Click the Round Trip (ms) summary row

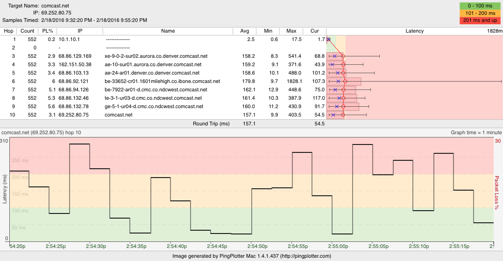[211, 124]
